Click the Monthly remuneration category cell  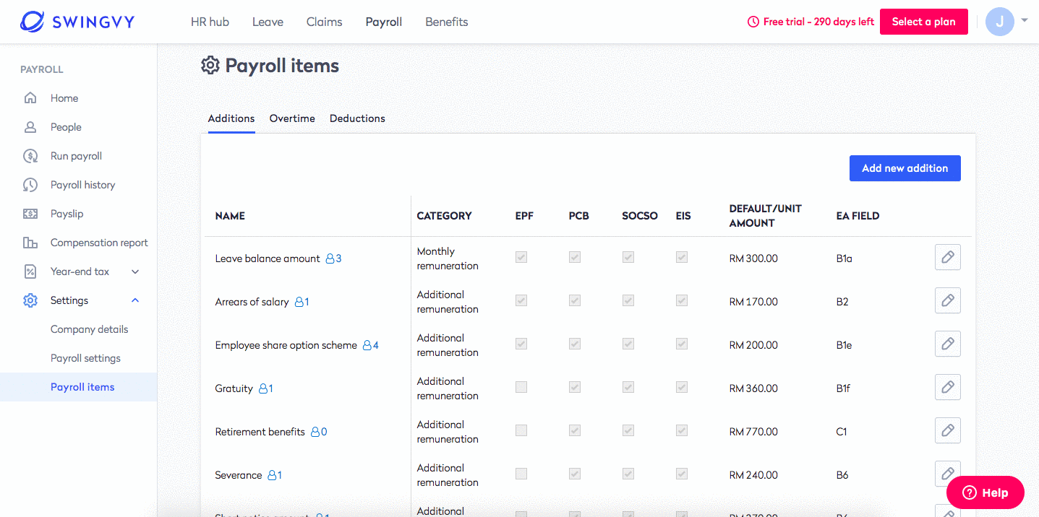coord(448,258)
